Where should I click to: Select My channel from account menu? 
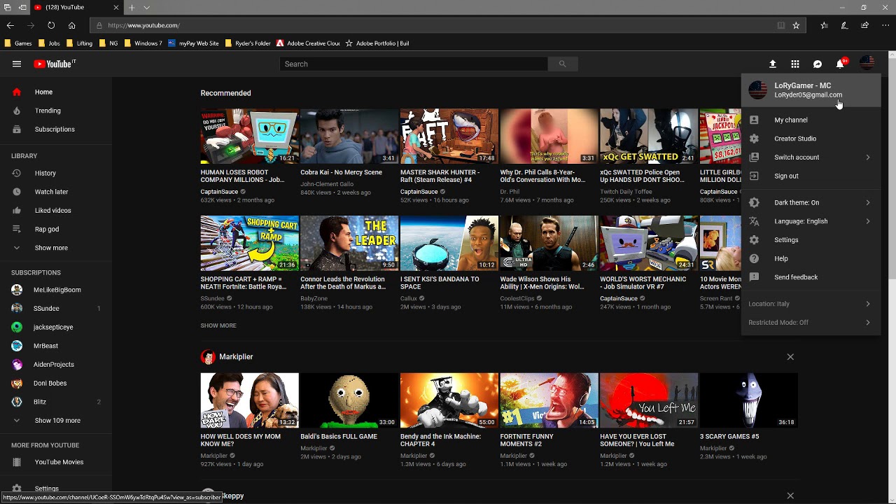[x=811, y=120]
